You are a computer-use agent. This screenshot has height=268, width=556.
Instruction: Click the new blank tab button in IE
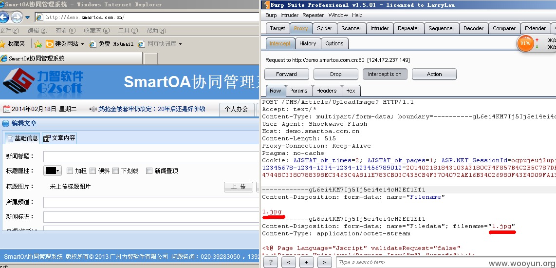pyautogui.click(x=151, y=58)
